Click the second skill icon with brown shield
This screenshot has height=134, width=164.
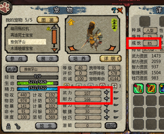pyautogui.click(x=151, y=88)
